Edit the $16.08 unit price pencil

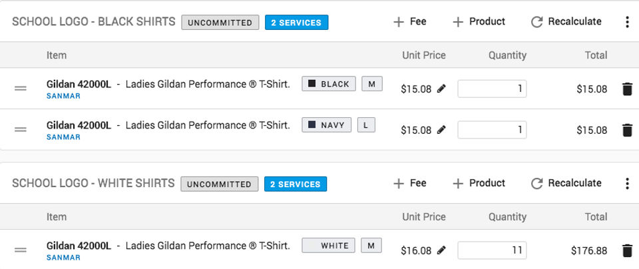(x=441, y=250)
